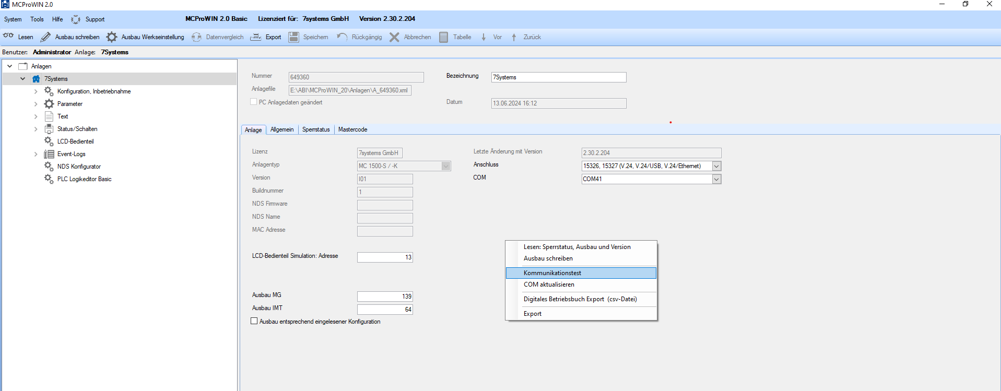Expand the Event-Logs tree node
The height and width of the screenshot is (391, 1001).
(36, 154)
